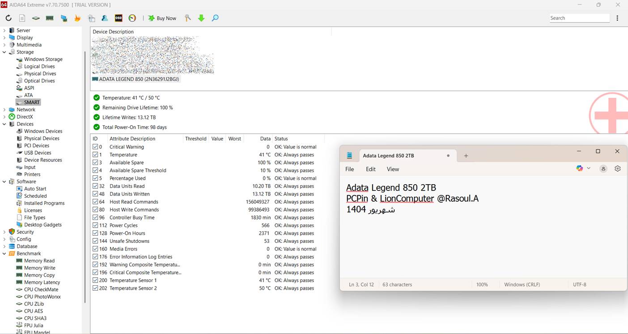This screenshot has height=334, width=628.
Task: Click the report wizard toolbar icon
Action: [92, 18]
